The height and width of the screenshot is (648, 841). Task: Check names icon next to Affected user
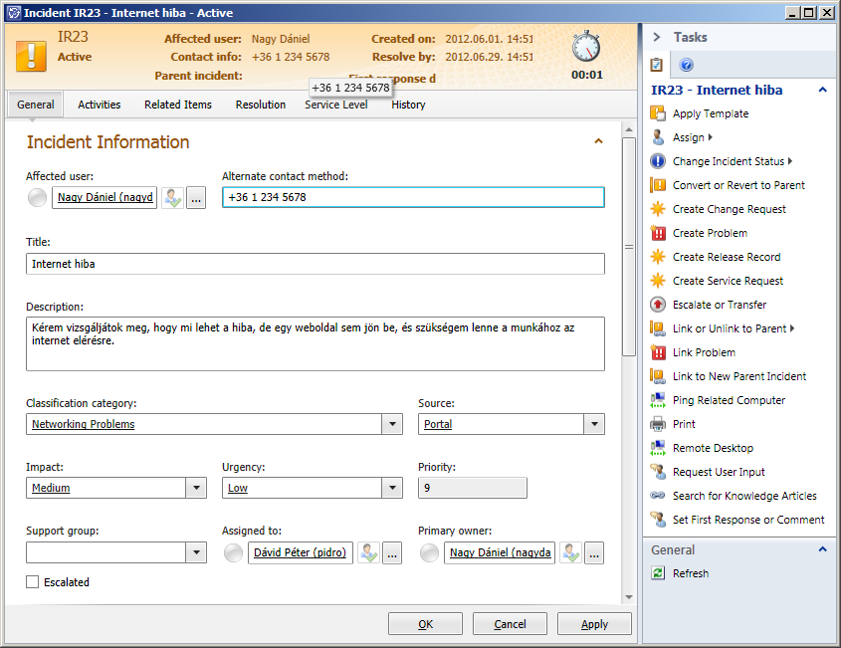click(x=173, y=198)
